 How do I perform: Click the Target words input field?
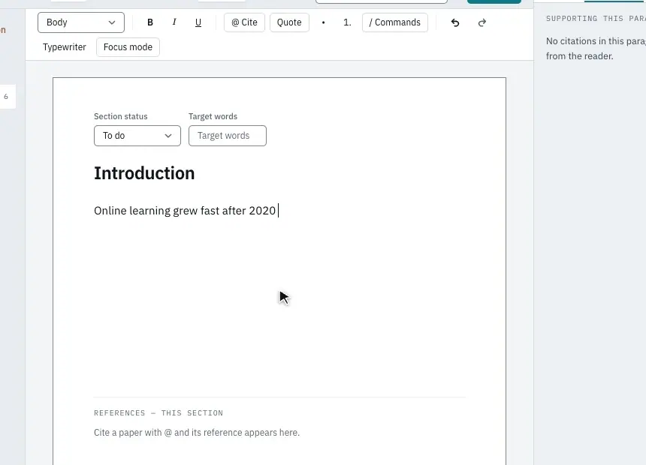point(228,136)
